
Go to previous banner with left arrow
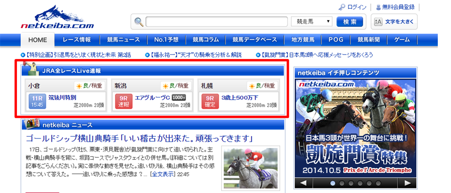303,183
